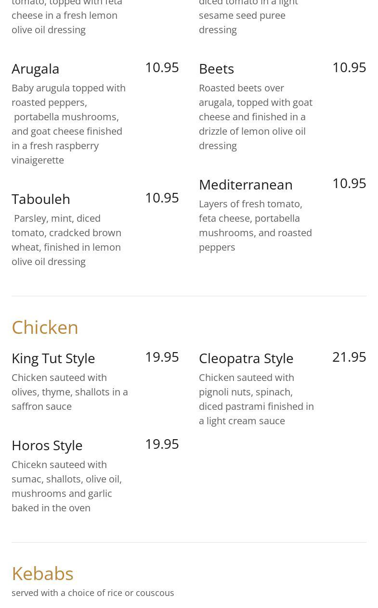Image resolution: width=378 pixels, height=608 pixels.
Task: Click the Arugala 10.95 price
Action: 162,67
